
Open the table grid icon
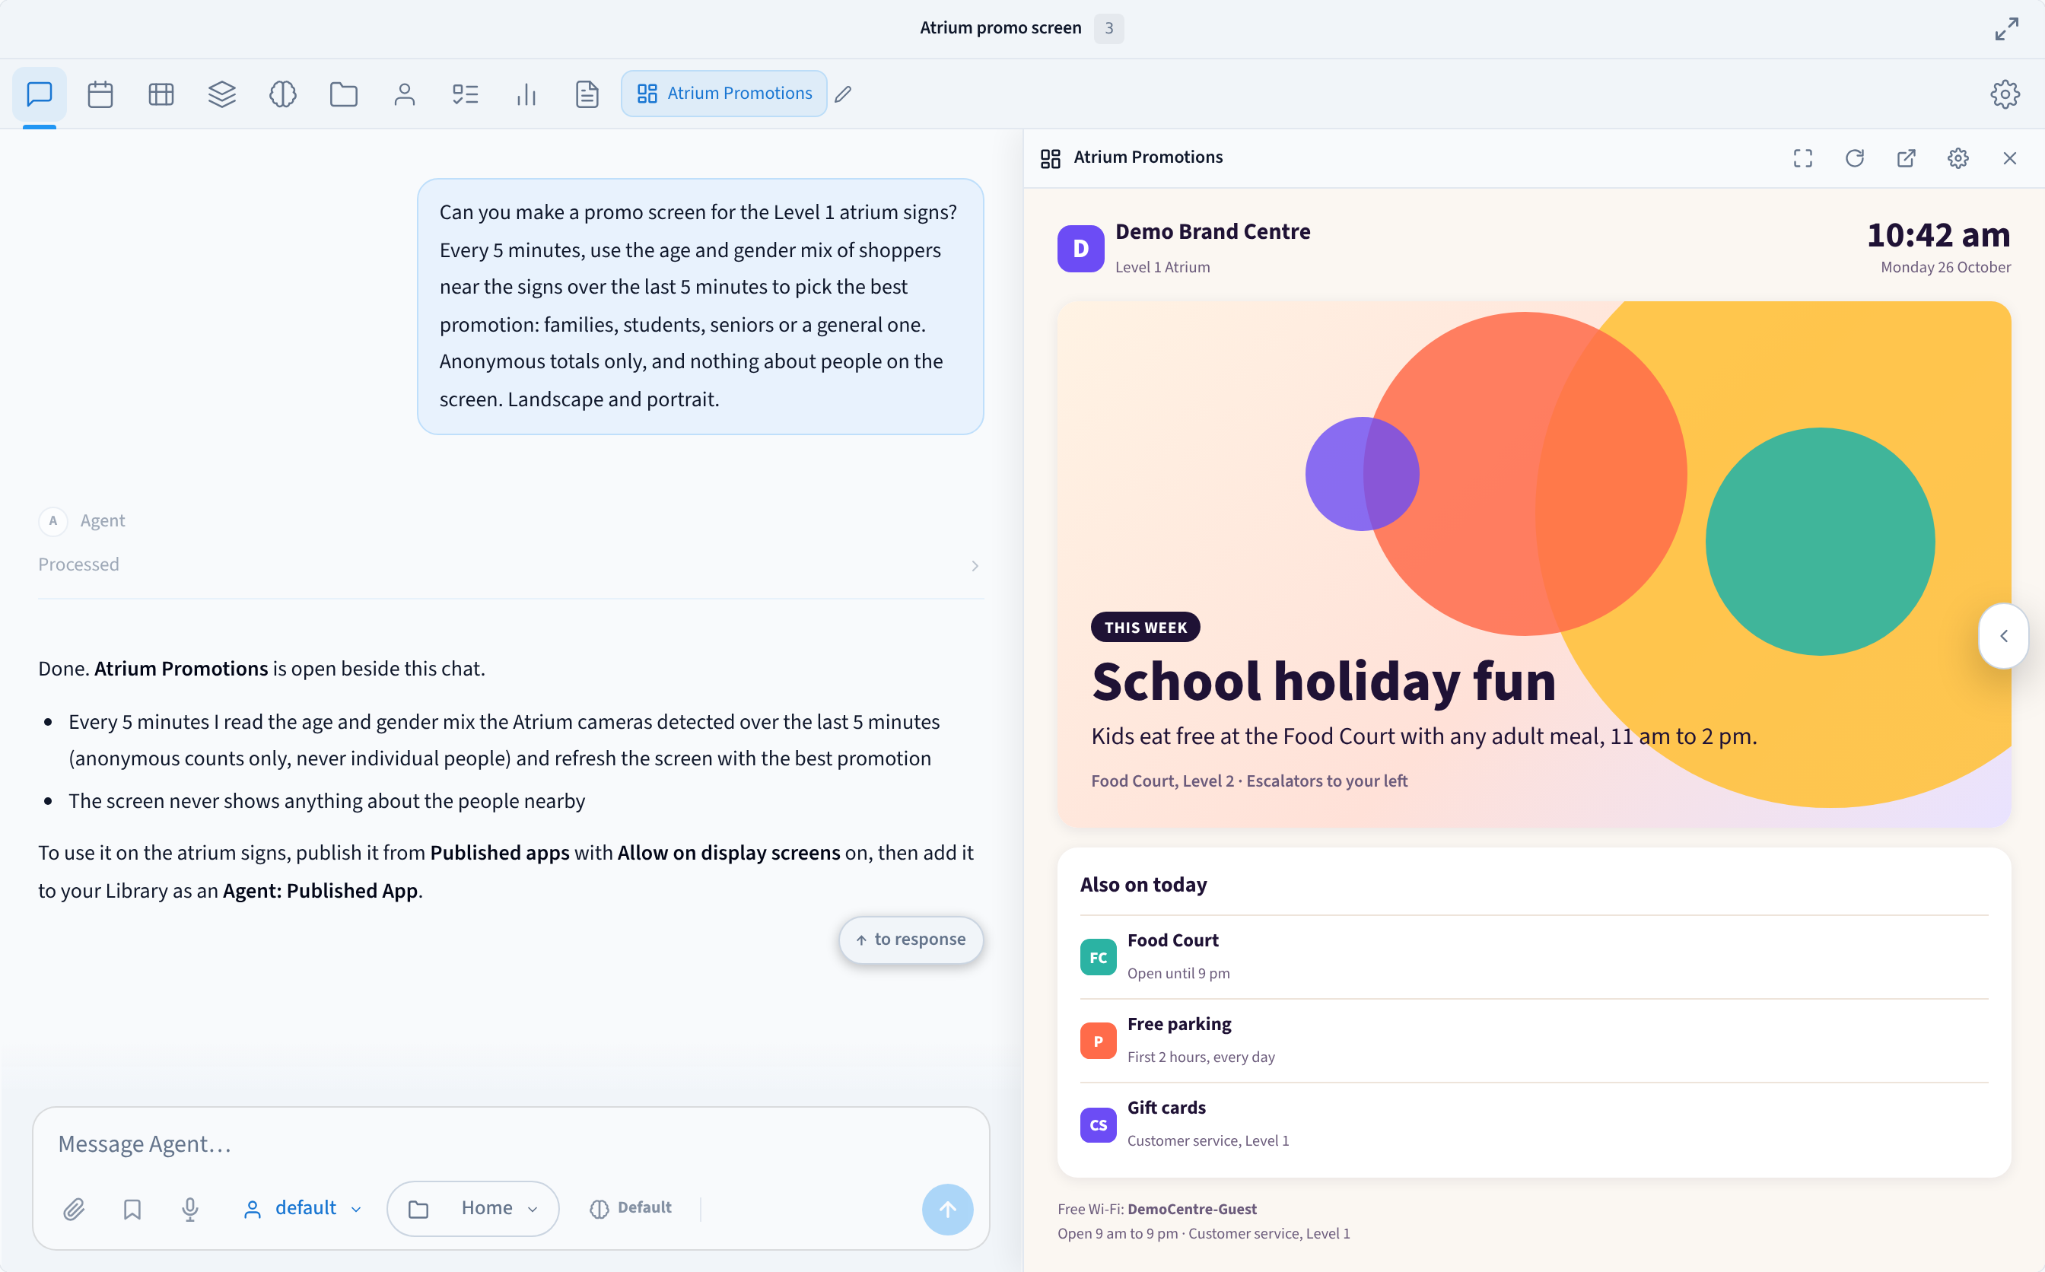pos(161,94)
